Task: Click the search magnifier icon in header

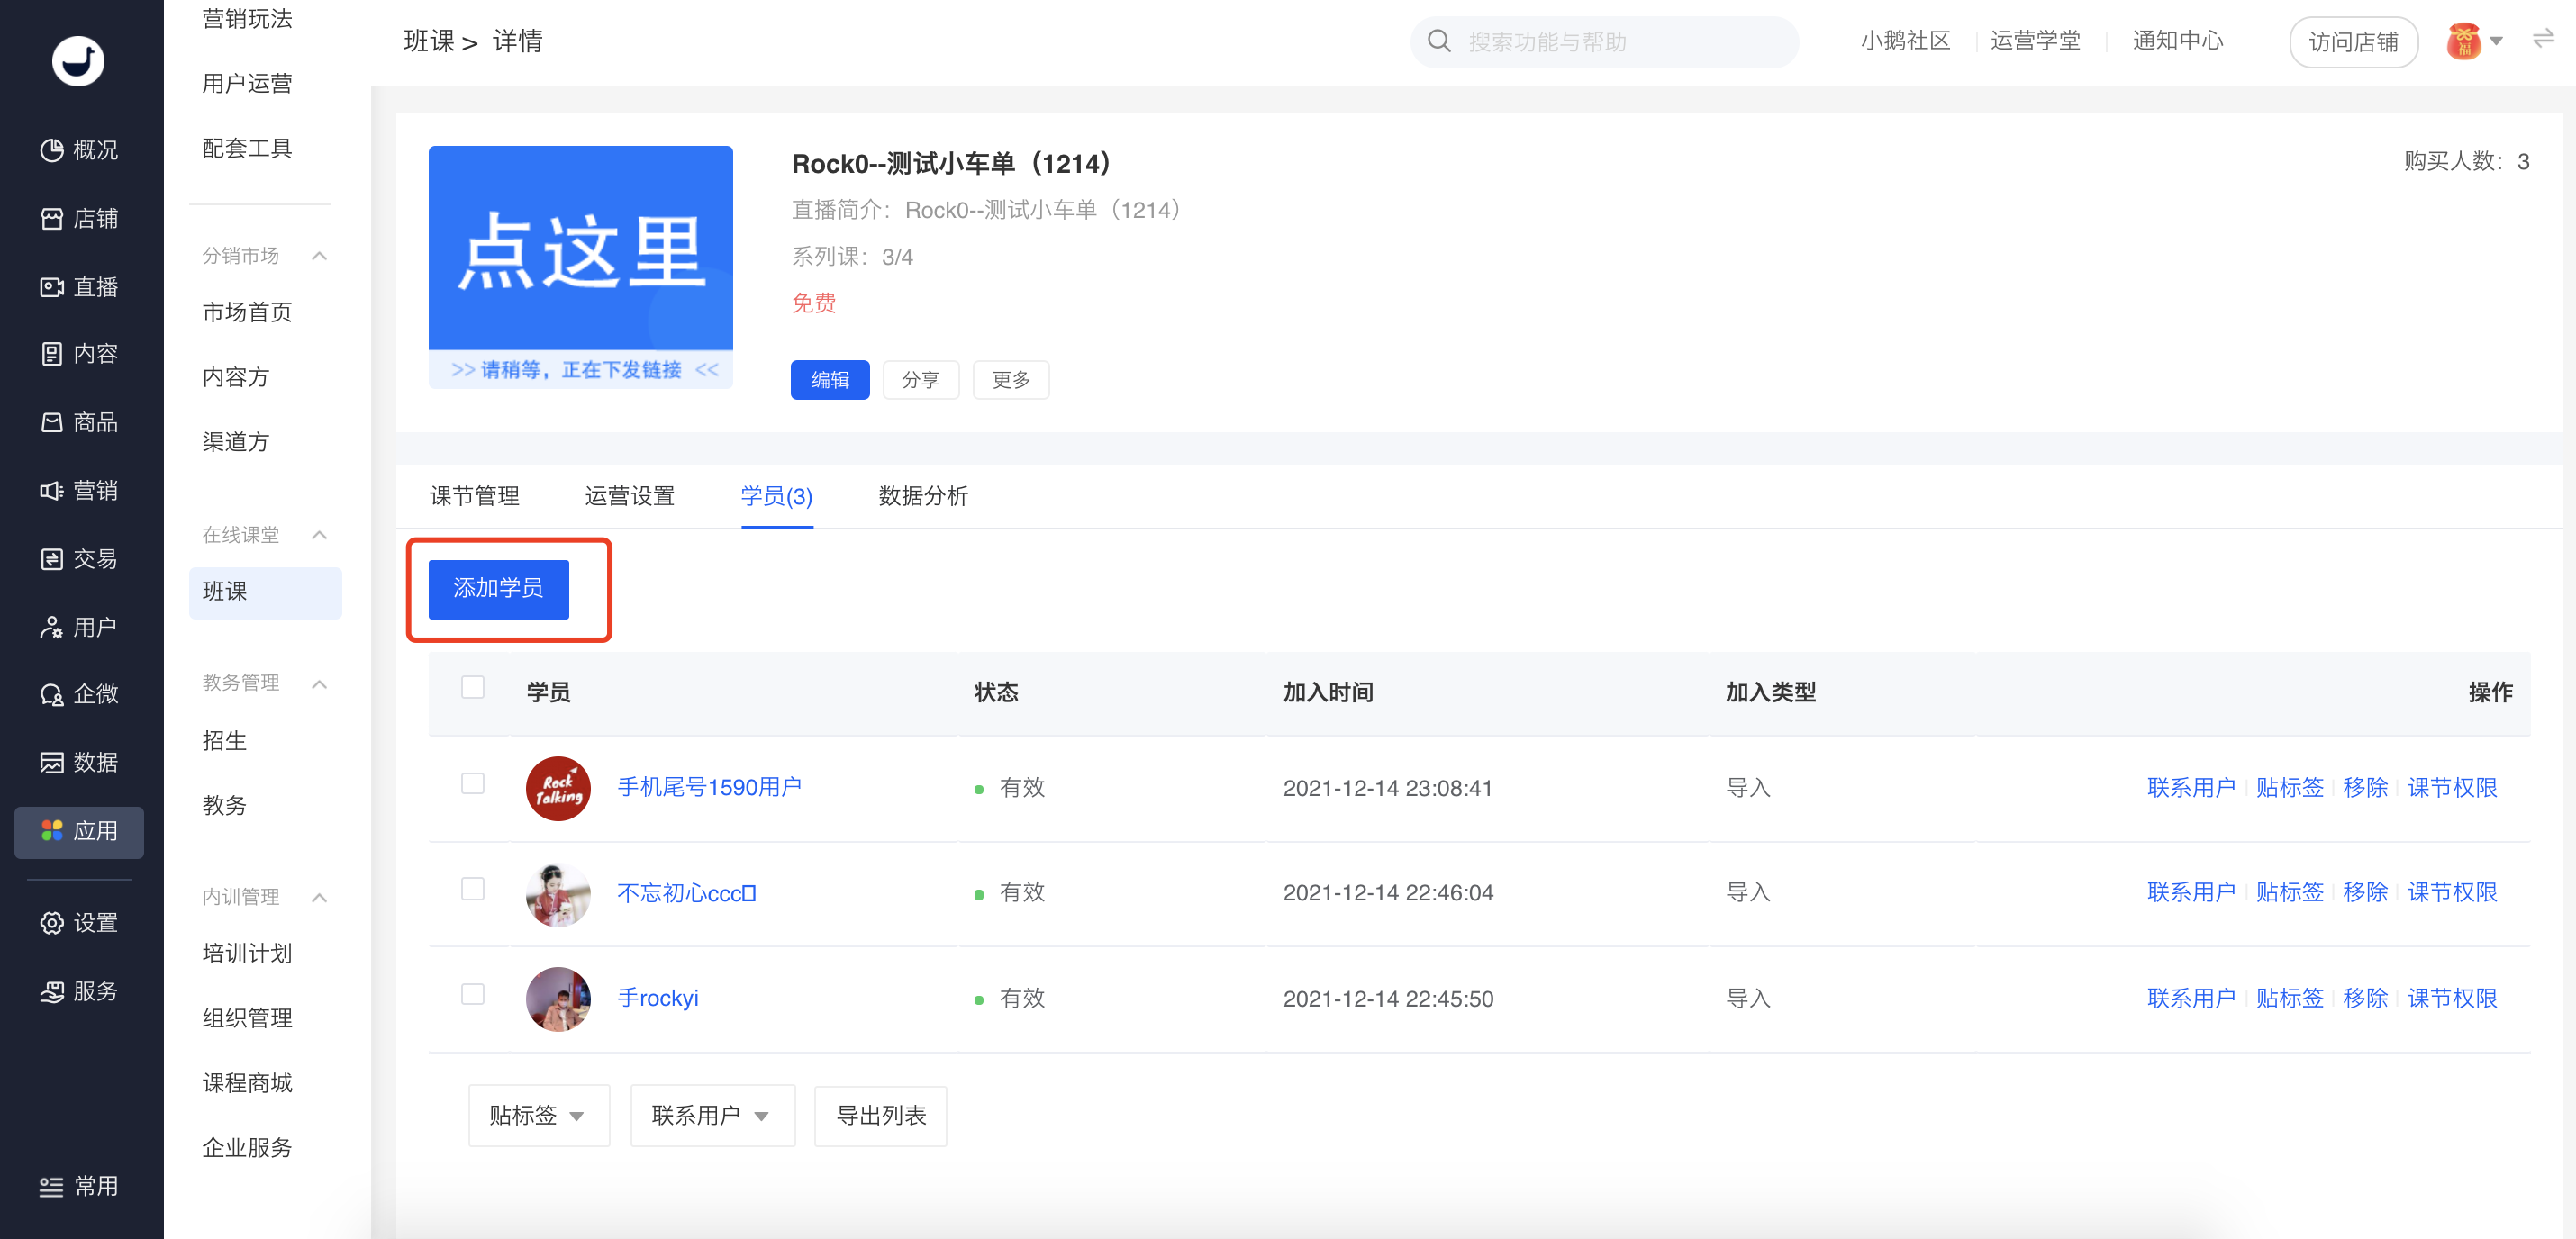Action: pos(1439,41)
